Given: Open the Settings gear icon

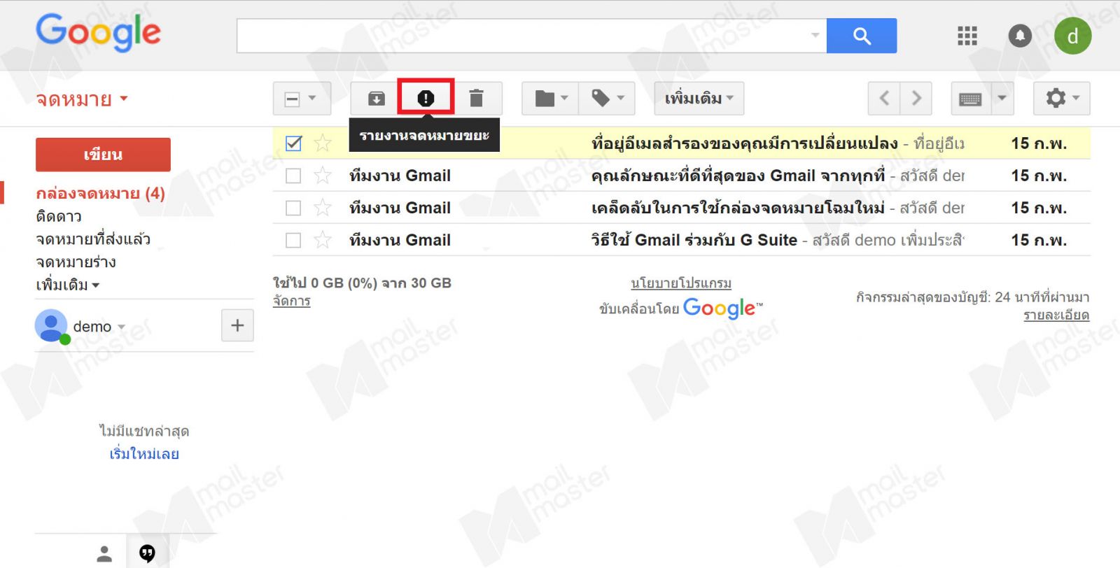Looking at the screenshot, I should pos(1061,99).
